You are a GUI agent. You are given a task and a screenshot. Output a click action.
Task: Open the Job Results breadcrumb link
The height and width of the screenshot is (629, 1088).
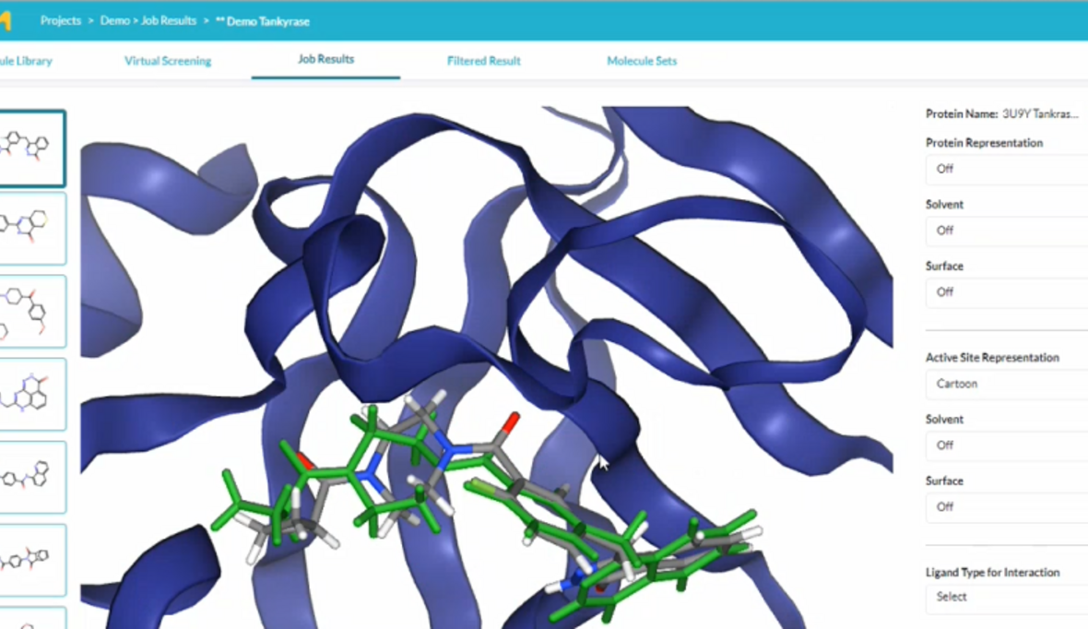point(168,20)
